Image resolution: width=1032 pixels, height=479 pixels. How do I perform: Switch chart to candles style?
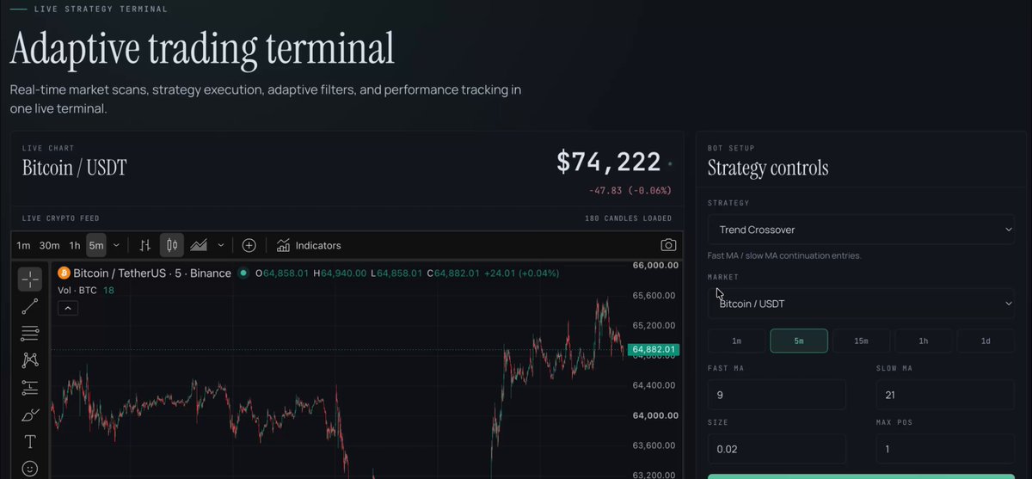(172, 245)
